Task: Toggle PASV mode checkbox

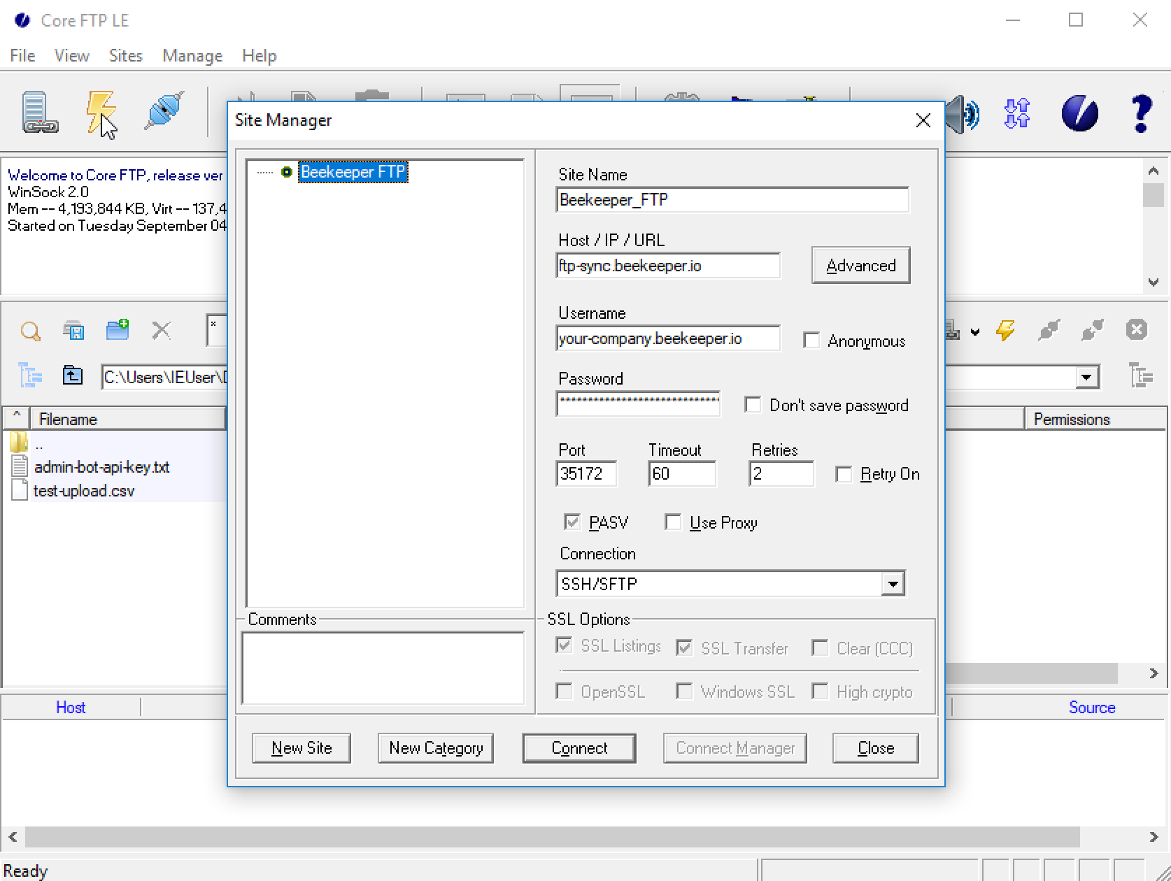Action: [572, 522]
